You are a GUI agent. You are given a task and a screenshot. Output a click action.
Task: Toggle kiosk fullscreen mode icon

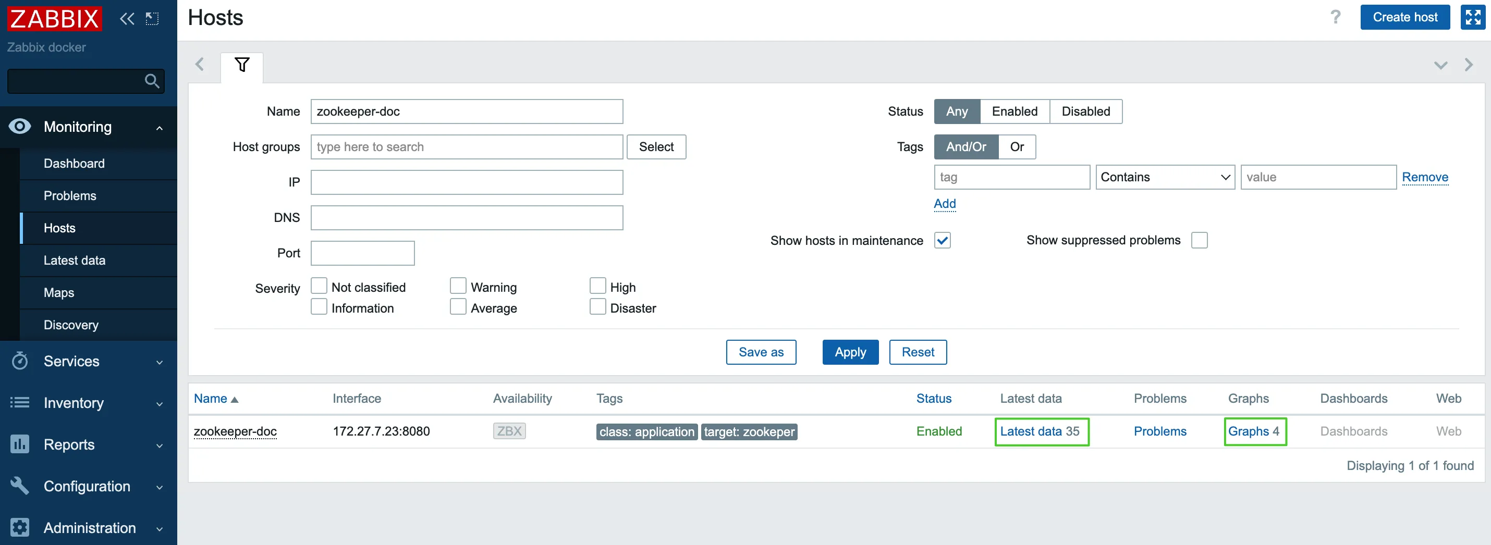pyautogui.click(x=1472, y=17)
